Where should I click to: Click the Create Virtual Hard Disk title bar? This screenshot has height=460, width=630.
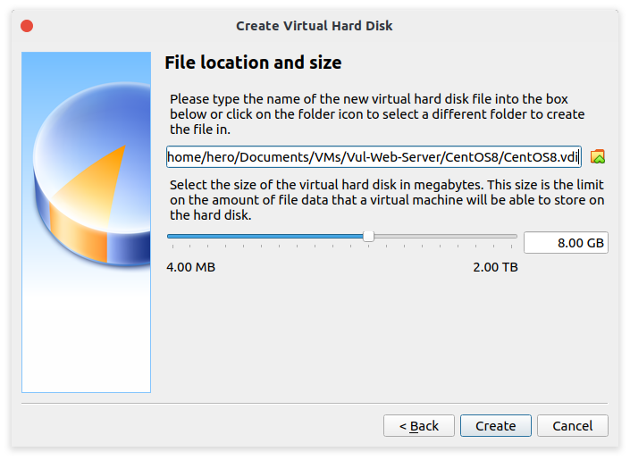point(315,26)
